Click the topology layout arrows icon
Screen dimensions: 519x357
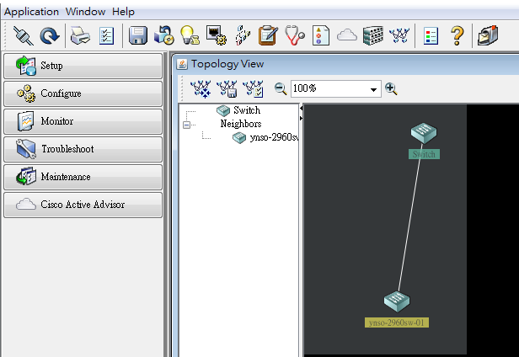[x=201, y=89]
